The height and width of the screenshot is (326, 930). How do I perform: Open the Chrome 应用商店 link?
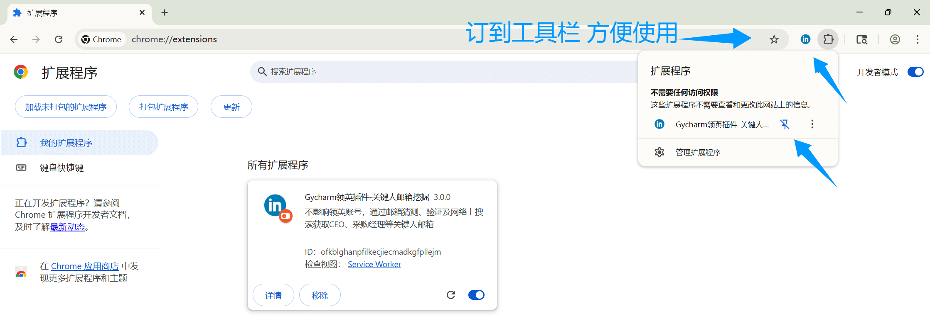point(85,266)
